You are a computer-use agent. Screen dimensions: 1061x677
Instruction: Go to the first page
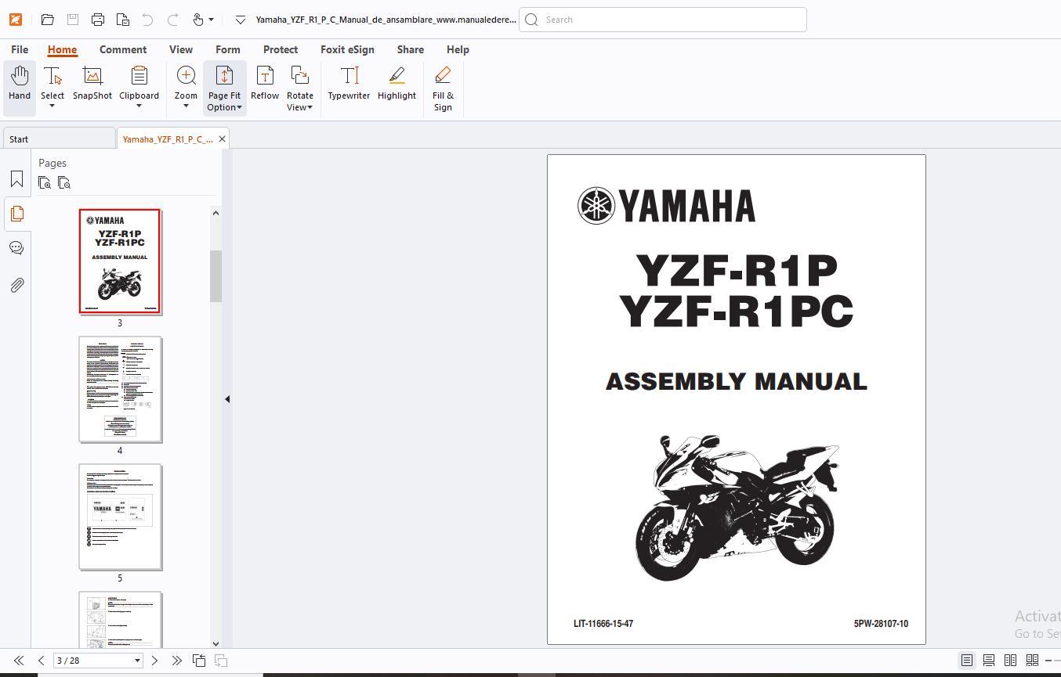19,661
